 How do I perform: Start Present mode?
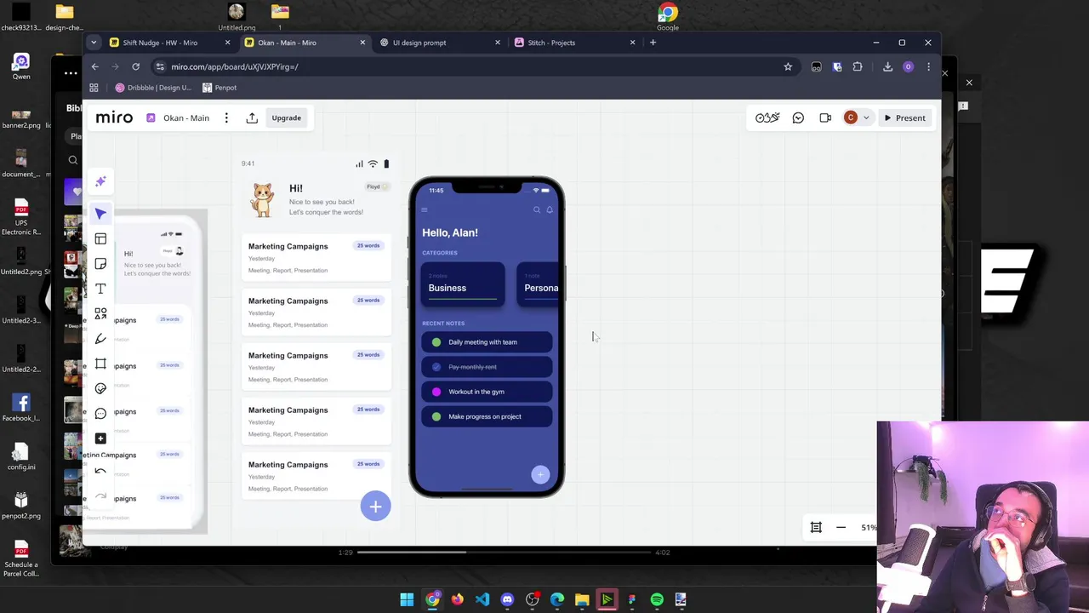click(904, 118)
